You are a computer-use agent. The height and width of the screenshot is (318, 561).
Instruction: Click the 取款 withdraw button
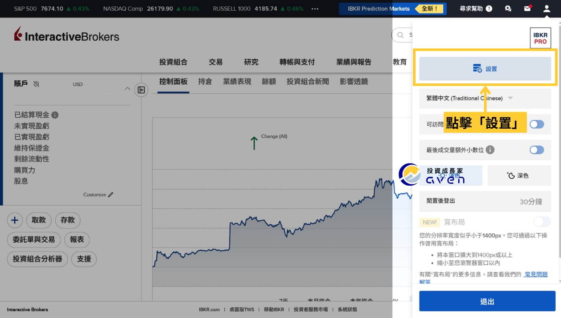click(39, 220)
